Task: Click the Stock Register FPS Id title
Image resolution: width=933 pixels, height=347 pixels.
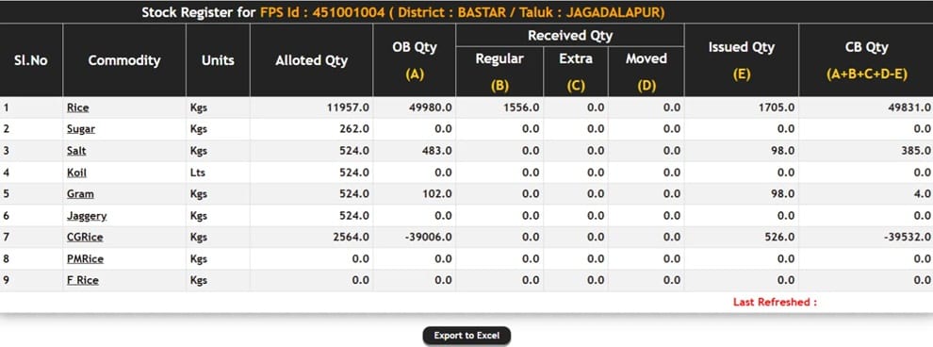Action: tap(402, 12)
